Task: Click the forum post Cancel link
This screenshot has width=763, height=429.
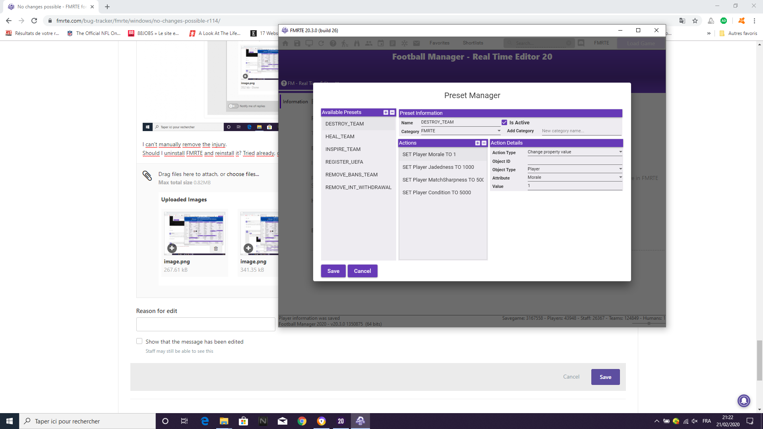Action: click(x=571, y=377)
